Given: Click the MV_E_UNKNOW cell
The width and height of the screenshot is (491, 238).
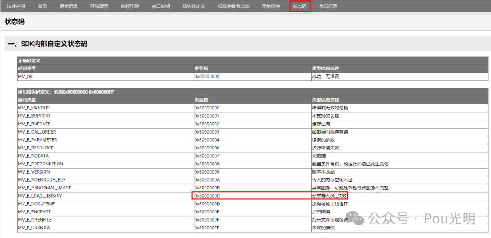Looking at the screenshot, I should (x=106, y=228).
